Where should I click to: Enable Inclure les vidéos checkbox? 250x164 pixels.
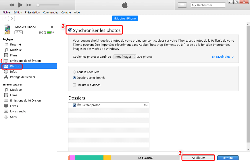74,85
